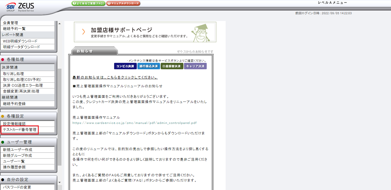Click the ユーザー管理 section header
Screen dimensions: 391x190
pyautogui.click(x=28, y=142)
